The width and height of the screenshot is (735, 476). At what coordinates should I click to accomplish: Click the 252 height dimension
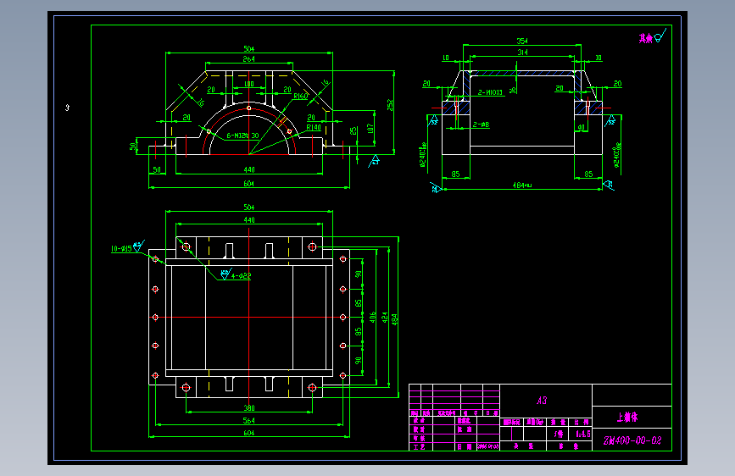390,104
